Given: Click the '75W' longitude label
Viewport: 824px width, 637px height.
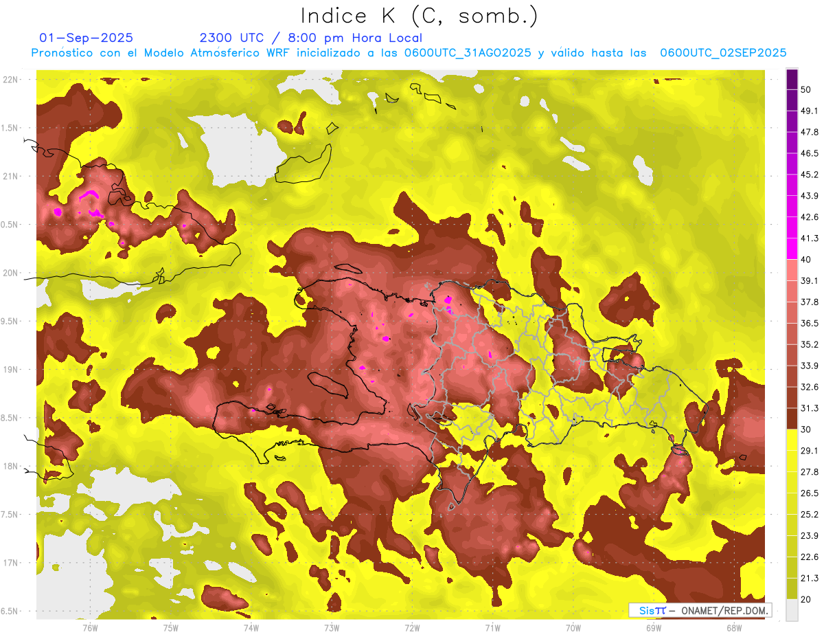Looking at the screenshot, I should (170, 627).
